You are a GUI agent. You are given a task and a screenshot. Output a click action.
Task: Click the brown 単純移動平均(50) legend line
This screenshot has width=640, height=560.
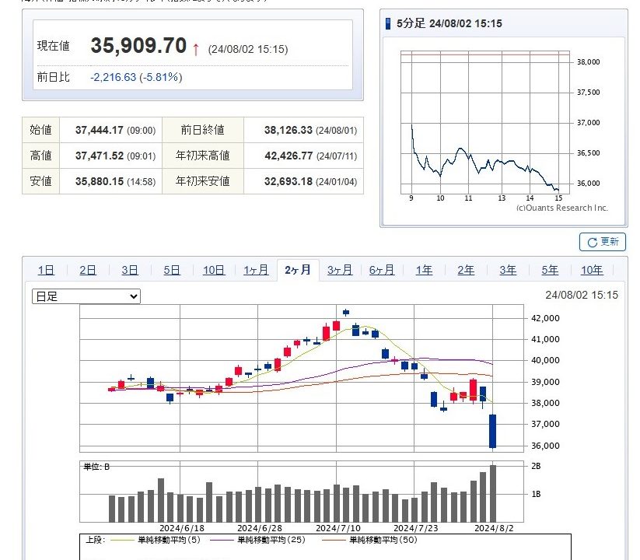[x=332, y=540]
